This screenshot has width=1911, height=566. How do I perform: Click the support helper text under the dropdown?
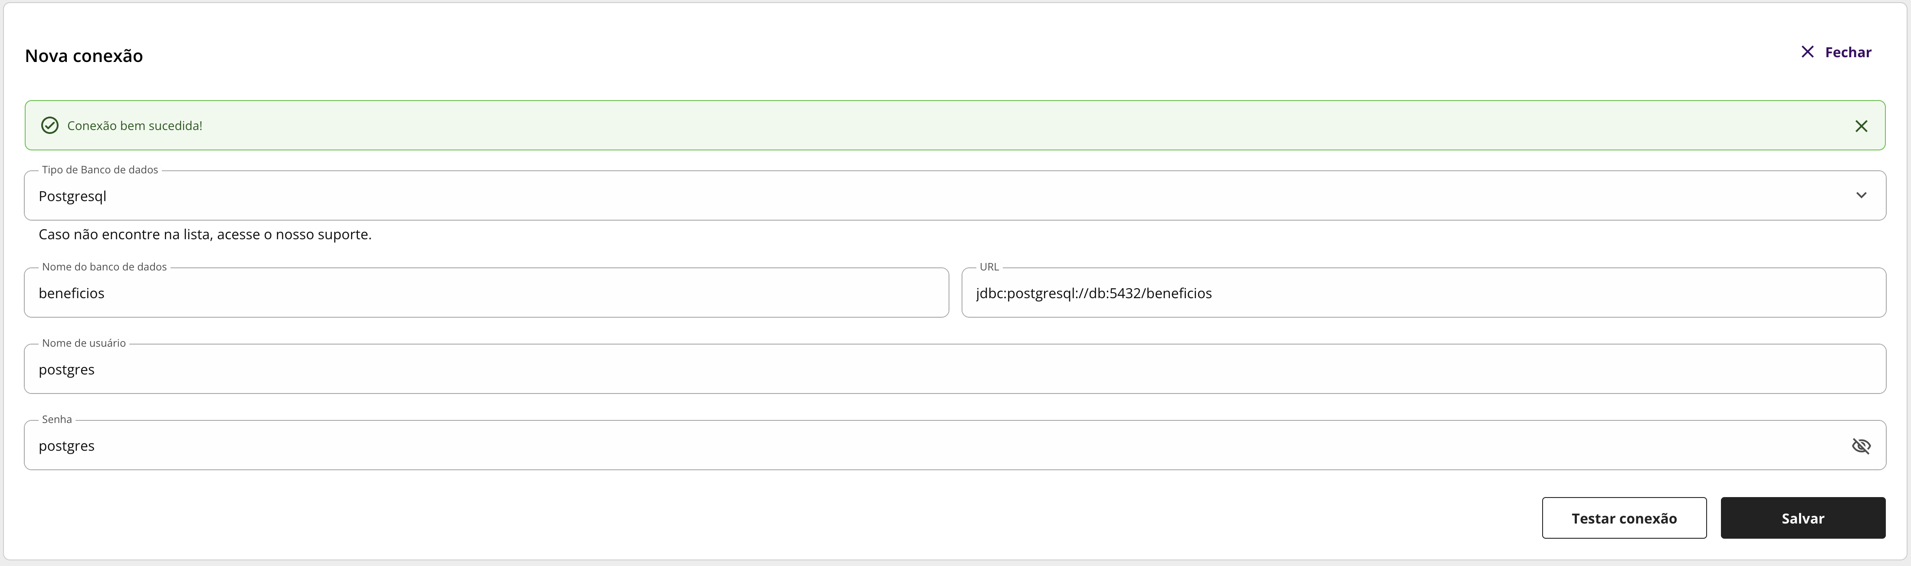tap(205, 235)
